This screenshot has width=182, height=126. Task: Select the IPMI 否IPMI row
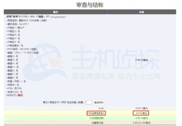pos(14,89)
